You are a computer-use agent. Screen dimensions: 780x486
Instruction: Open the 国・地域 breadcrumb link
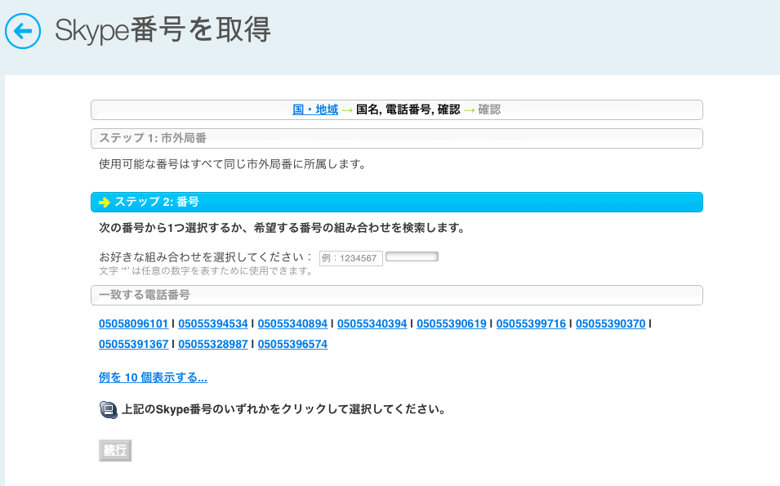tap(315, 109)
